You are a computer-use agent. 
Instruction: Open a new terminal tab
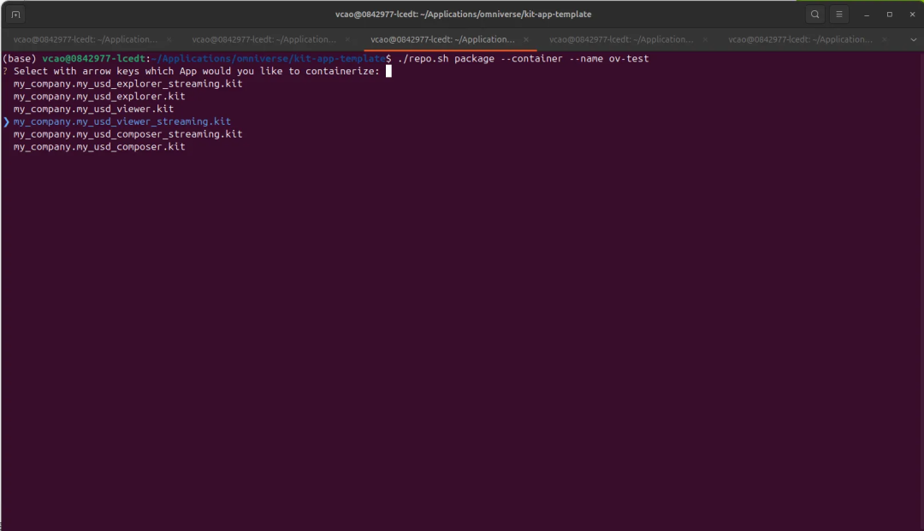tap(15, 15)
